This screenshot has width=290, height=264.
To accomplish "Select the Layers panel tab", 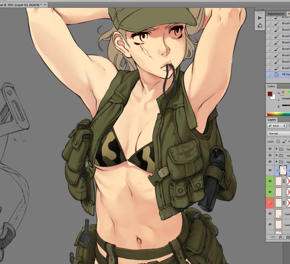I will (272, 120).
